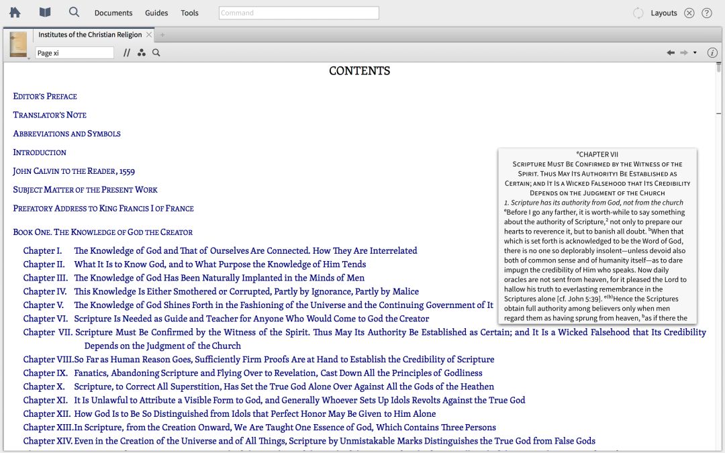
Task: Open John Calvin to the Reader, 1559
Action: pyautogui.click(x=74, y=171)
